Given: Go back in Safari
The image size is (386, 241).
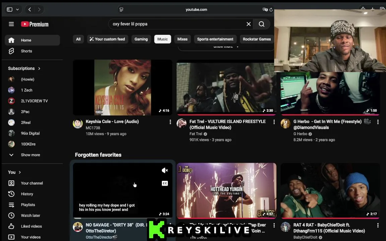Looking at the screenshot, I should 29,9.
